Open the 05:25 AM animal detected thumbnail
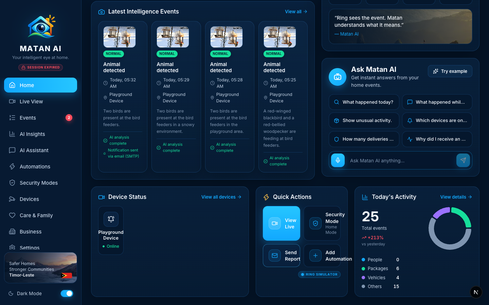This screenshot has height=305, width=489. coord(280,37)
